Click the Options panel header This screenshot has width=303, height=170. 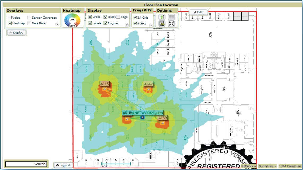tap(166, 10)
